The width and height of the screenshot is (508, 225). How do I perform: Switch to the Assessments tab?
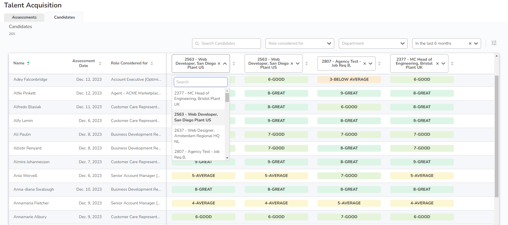tap(24, 17)
